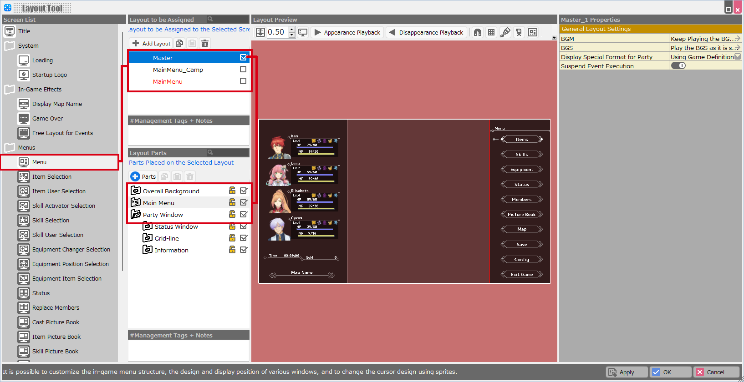The width and height of the screenshot is (744, 382).
Task: Enable the MainMenu_Camp layout checkbox
Action: tap(243, 70)
